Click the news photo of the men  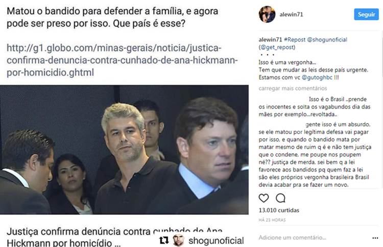tap(124, 150)
